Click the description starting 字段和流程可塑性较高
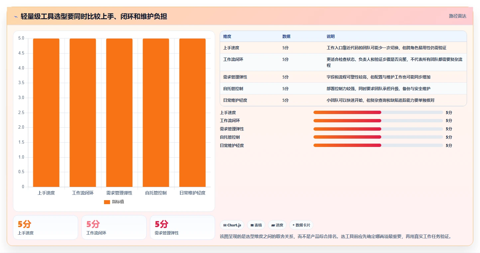The image size is (480, 253). [x=379, y=77]
